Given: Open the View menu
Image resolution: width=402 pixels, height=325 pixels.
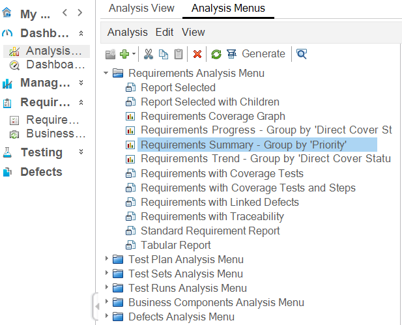Looking at the screenshot, I should (x=194, y=32).
